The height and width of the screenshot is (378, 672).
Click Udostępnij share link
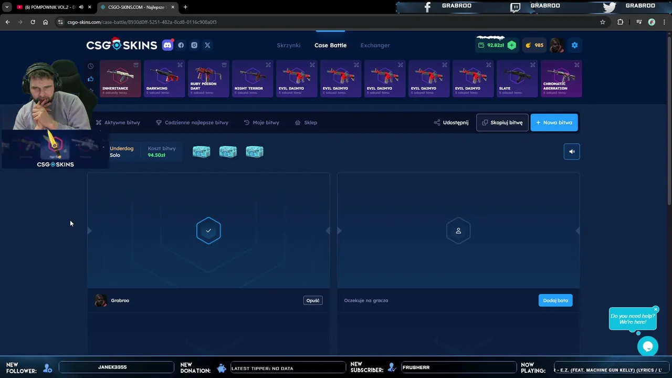[x=451, y=122]
